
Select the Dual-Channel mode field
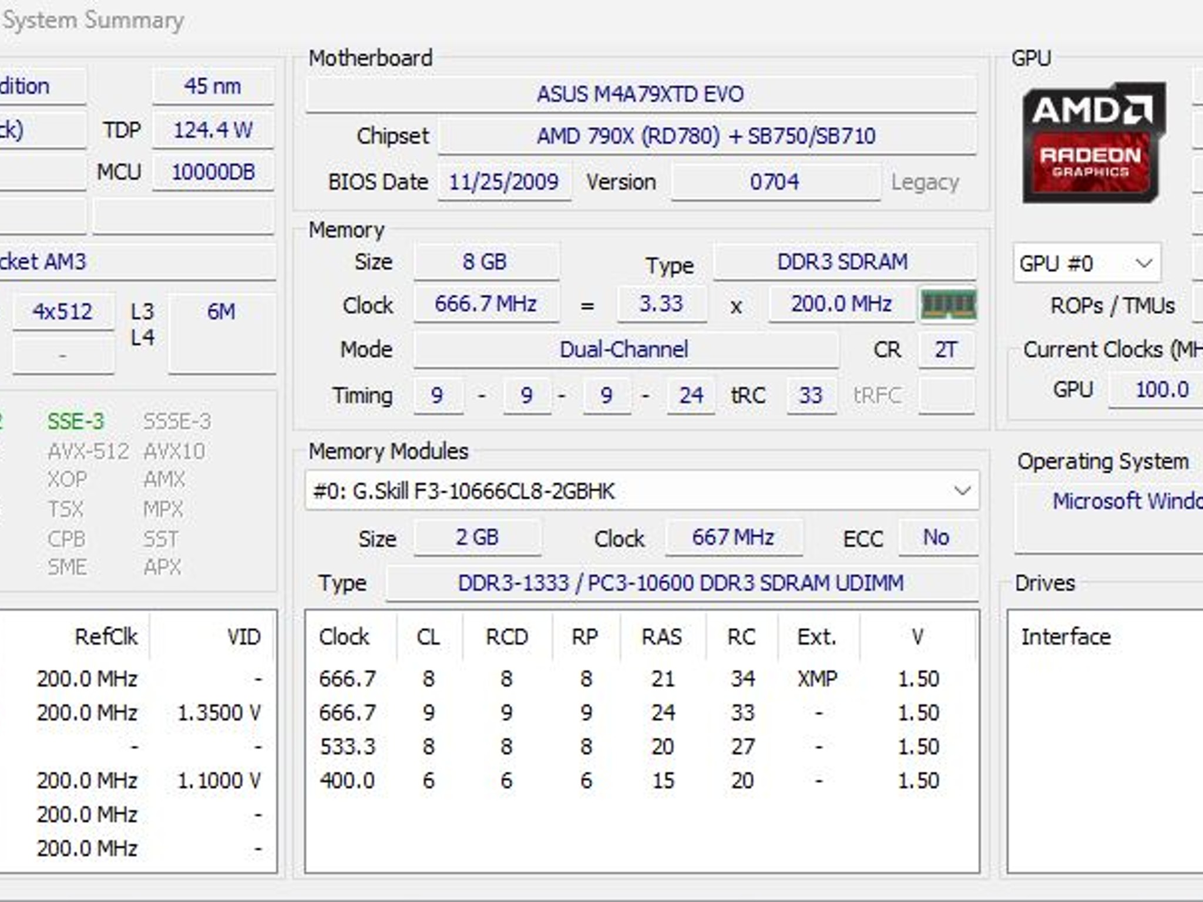[x=626, y=350]
